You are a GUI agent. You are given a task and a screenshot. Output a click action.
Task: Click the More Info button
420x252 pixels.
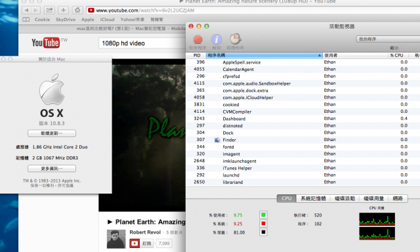52,169
